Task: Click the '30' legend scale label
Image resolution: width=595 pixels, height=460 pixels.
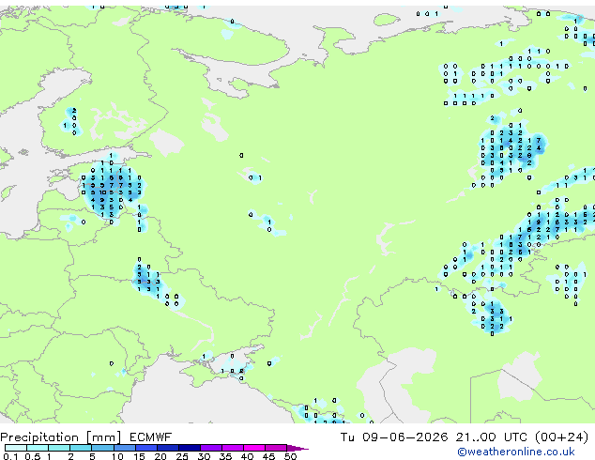Action: 204,456
